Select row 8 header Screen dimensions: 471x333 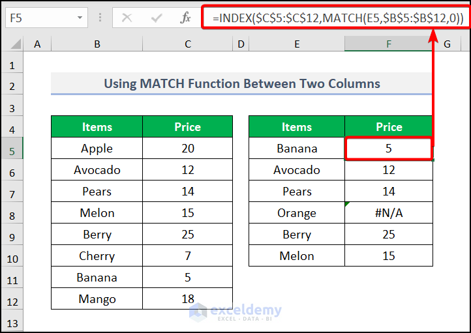pyautogui.click(x=12, y=213)
